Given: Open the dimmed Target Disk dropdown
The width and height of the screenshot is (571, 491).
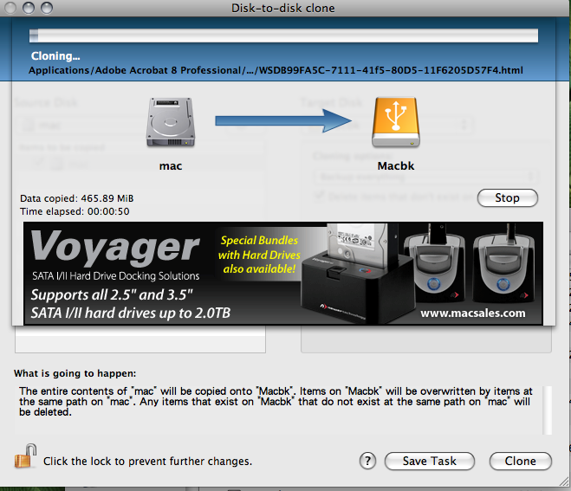Looking at the screenshot, I should point(386,126).
